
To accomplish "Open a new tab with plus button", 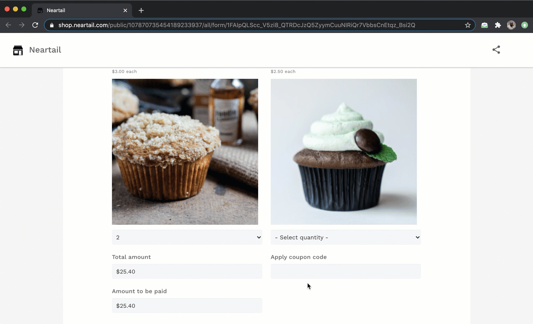I will [x=141, y=10].
